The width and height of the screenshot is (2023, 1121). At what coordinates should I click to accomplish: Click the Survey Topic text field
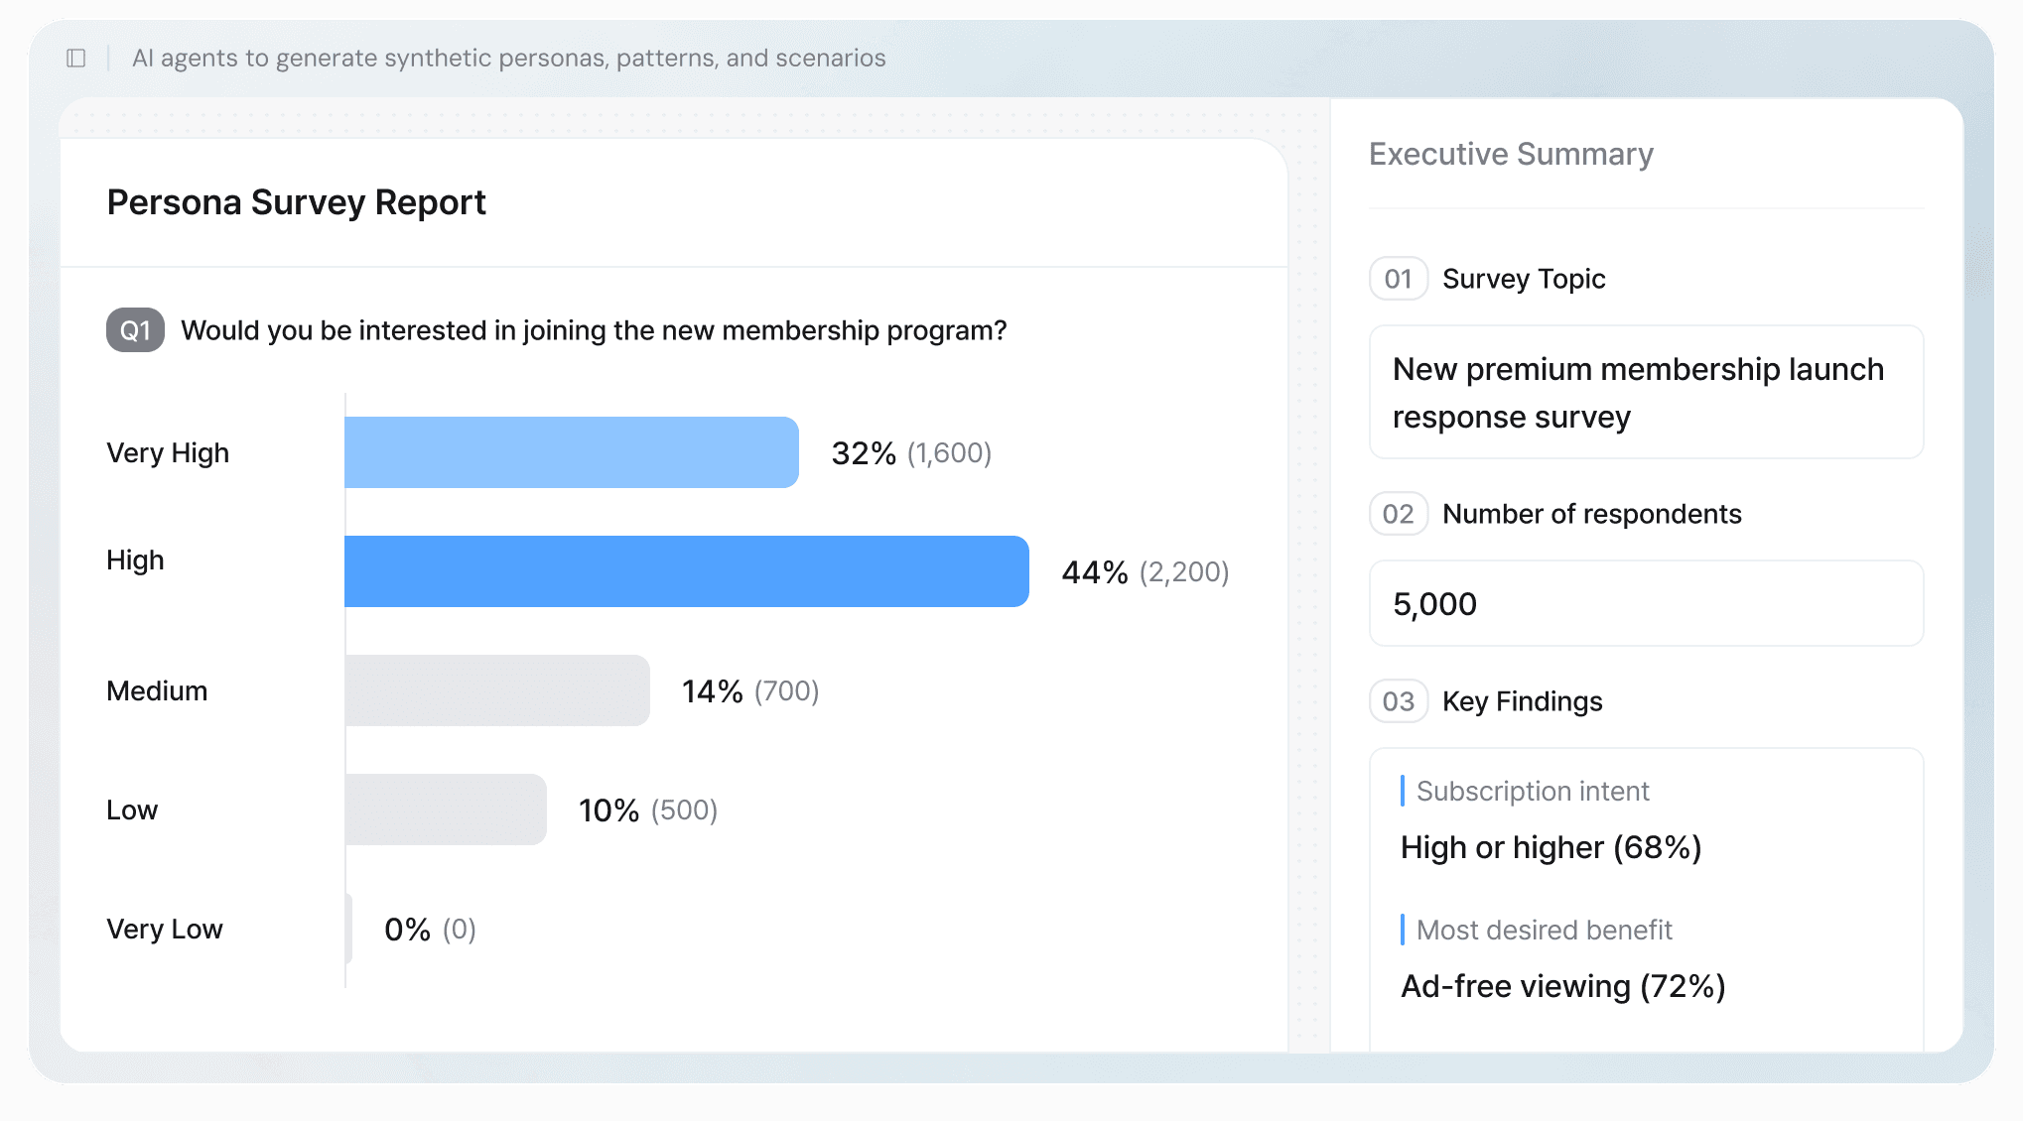(x=1646, y=393)
